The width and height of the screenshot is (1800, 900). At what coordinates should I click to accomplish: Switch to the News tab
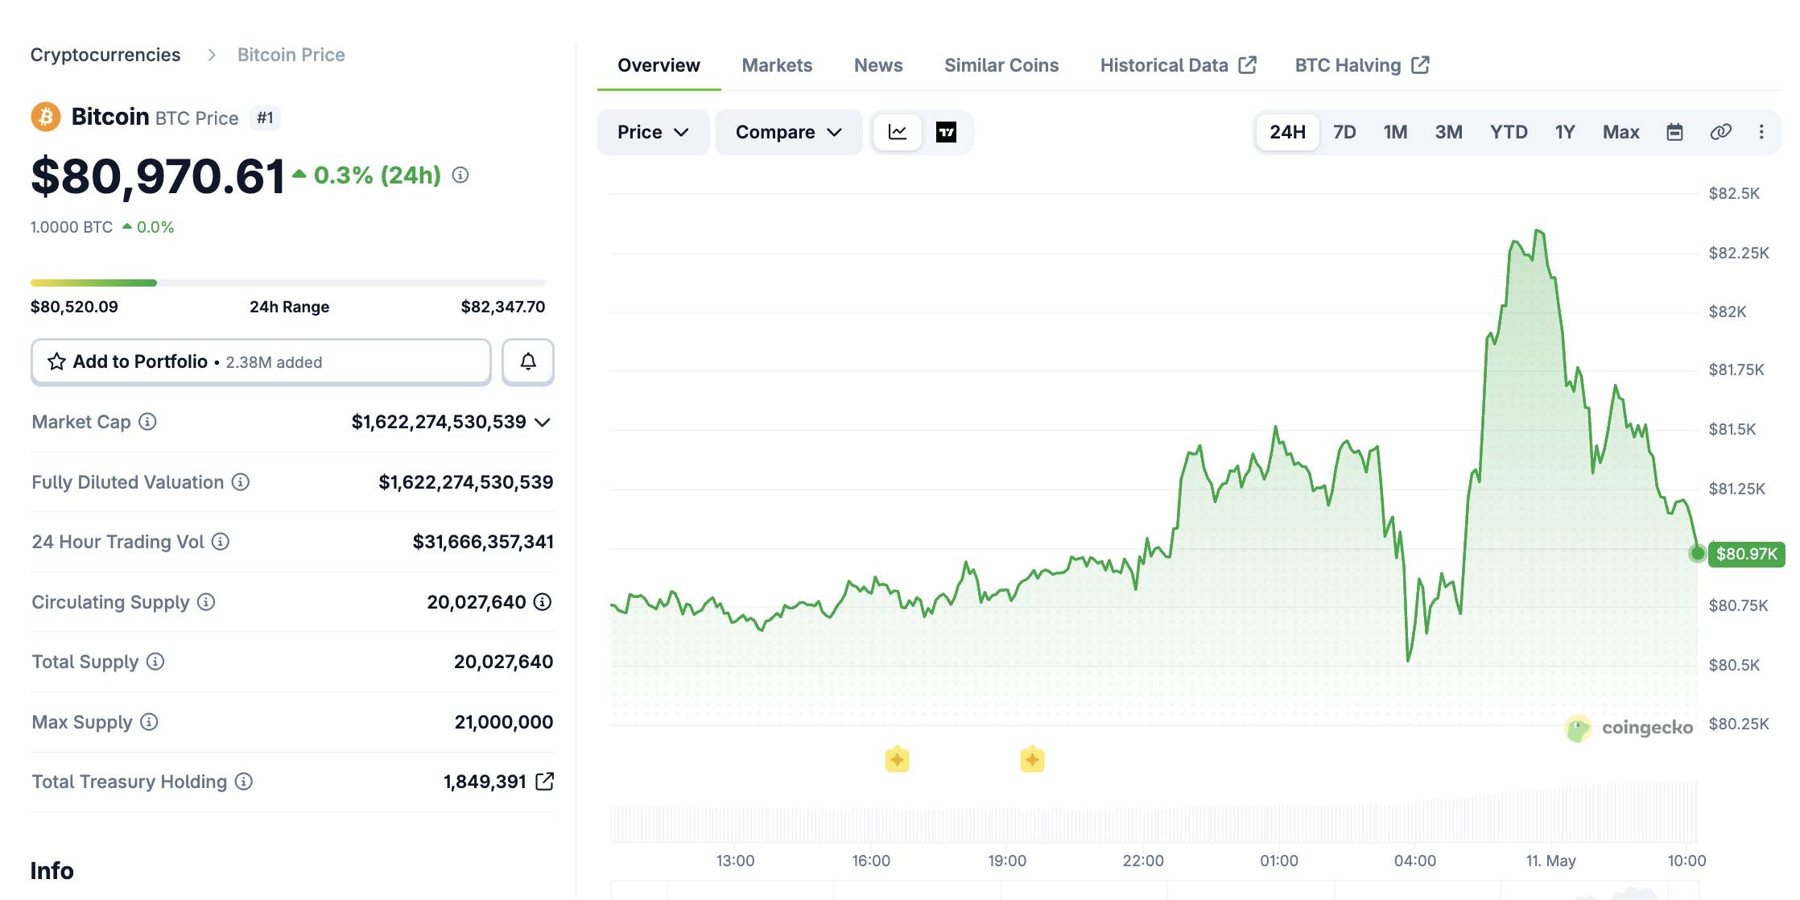click(878, 65)
